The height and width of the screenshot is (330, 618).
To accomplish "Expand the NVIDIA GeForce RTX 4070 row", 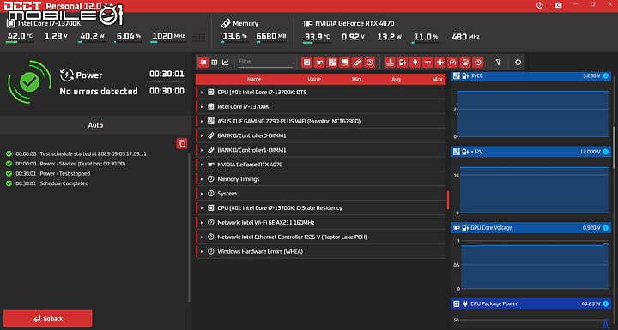I will (202, 165).
